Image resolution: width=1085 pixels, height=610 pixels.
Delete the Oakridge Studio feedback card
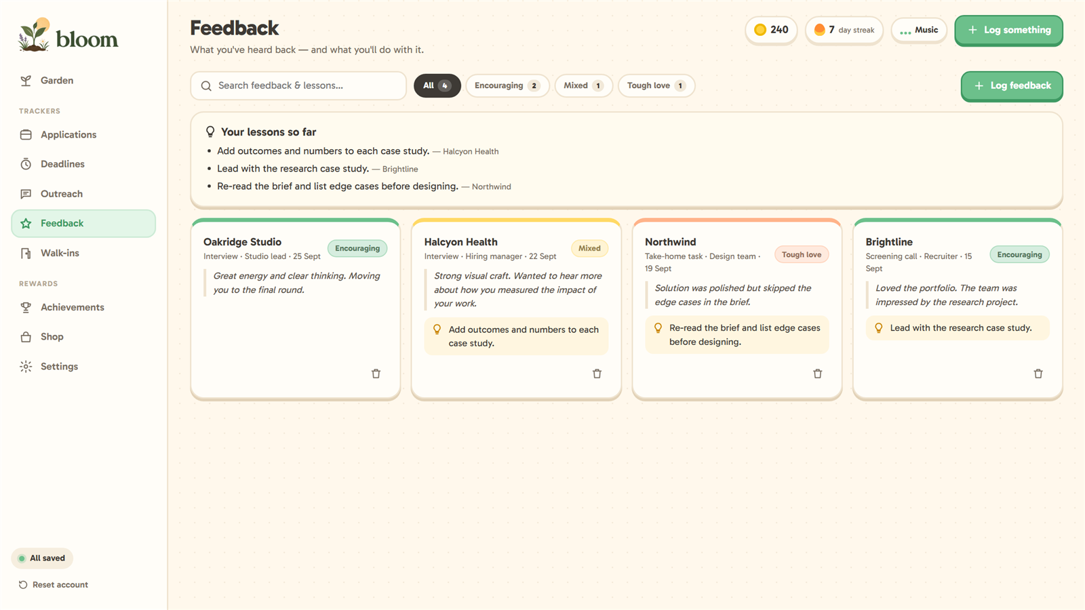pos(376,374)
